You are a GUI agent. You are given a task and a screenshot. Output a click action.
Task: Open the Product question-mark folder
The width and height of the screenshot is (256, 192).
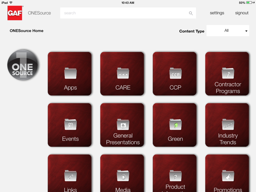pos(175,176)
